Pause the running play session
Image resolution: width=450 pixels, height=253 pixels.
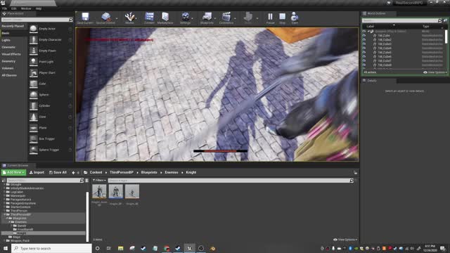270,18
